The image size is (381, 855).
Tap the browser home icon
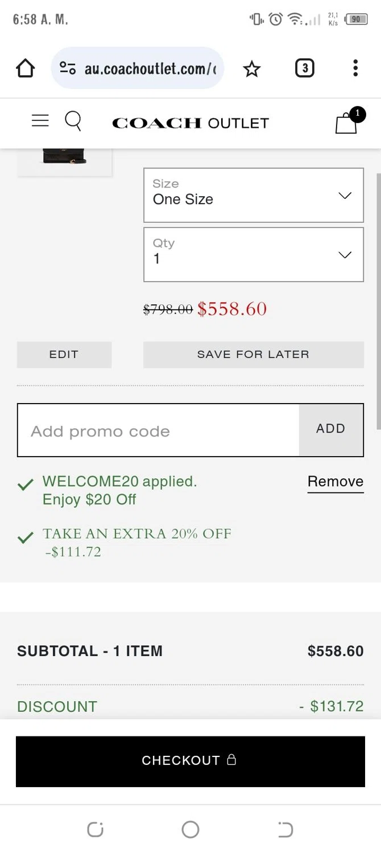pyautogui.click(x=26, y=68)
